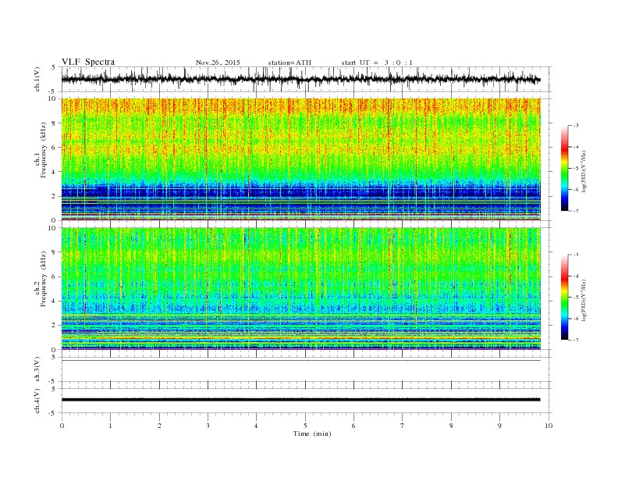Click time axis tick label "7"
The width and height of the screenshot is (618, 478).
click(x=403, y=426)
